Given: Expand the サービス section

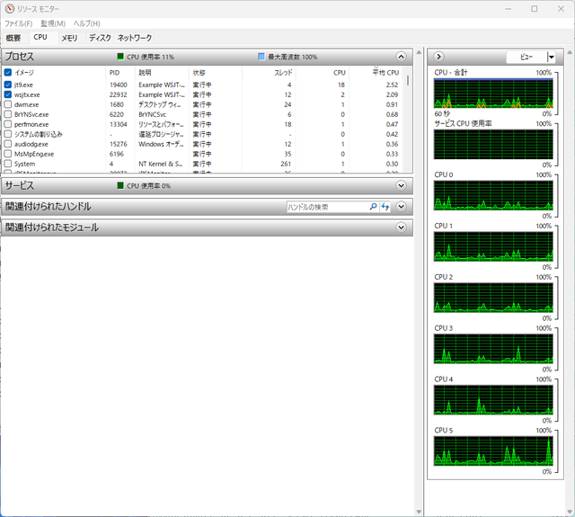Looking at the screenshot, I should 402,185.
